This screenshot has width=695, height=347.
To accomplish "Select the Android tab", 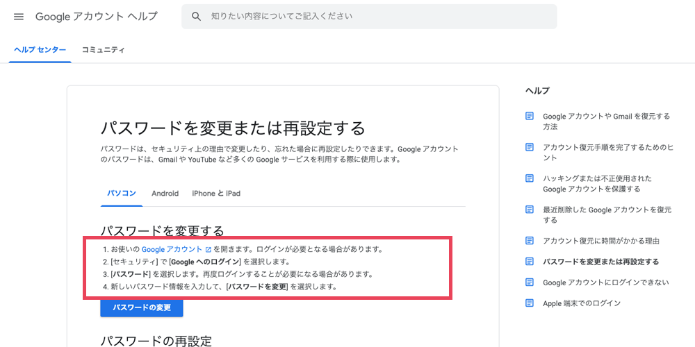I will (165, 194).
